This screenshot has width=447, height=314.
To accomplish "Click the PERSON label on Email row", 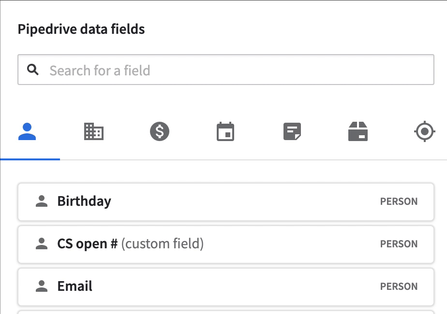I will (399, 286).
